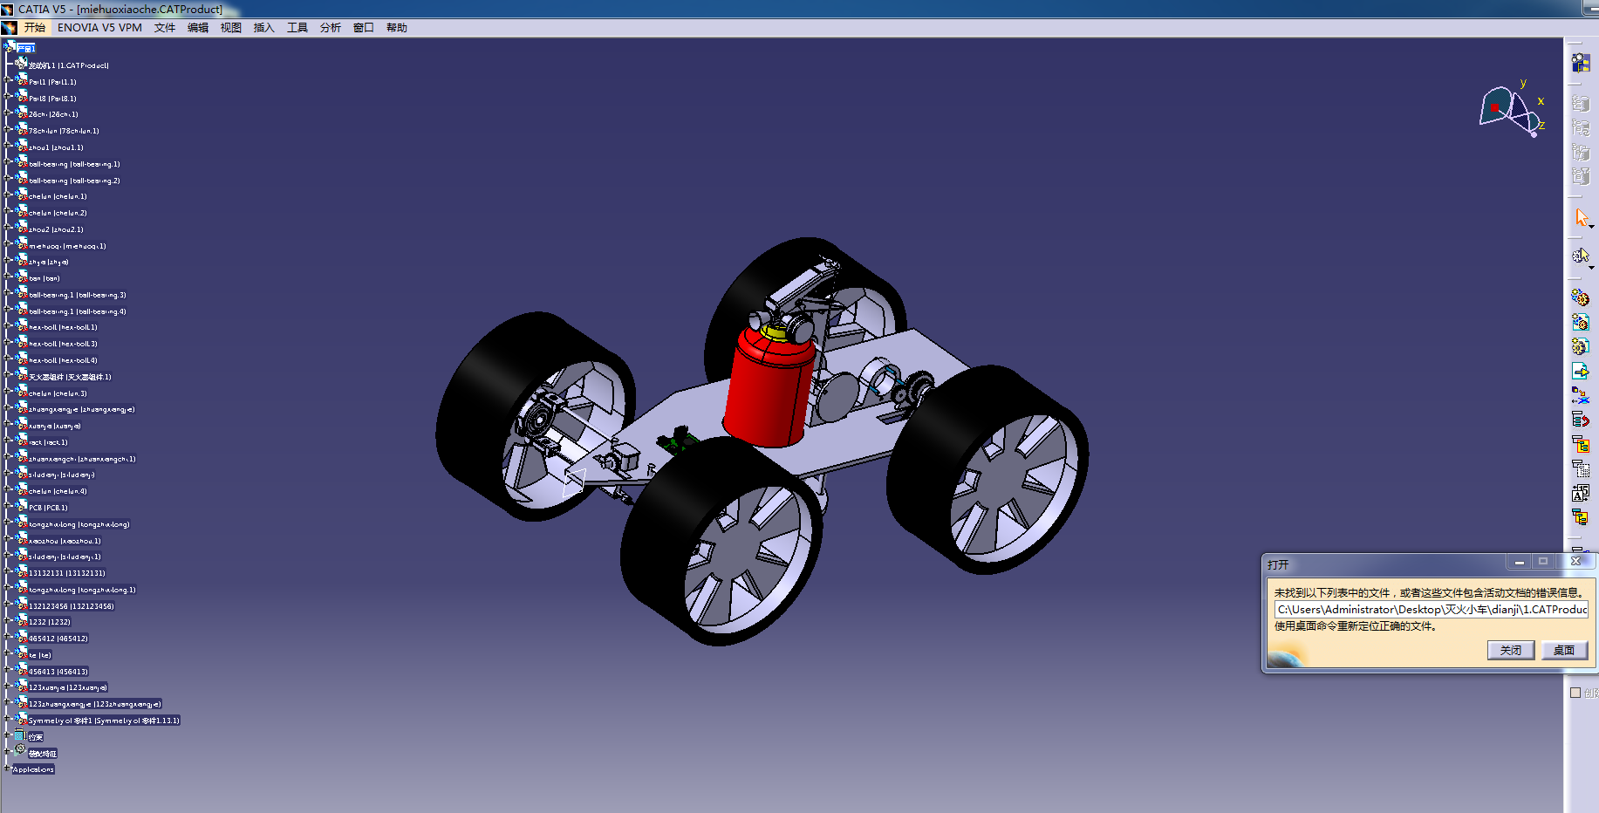
Task: Click the New Product icon
Action: coord(1581,322)
